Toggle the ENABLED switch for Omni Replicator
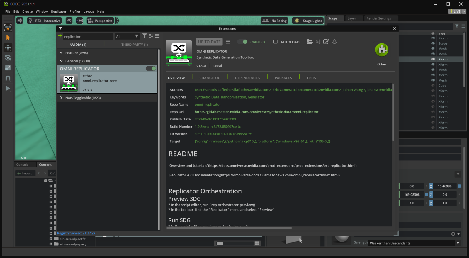The width and height of the screenshot is (469, 258). (x=243, y=42)
